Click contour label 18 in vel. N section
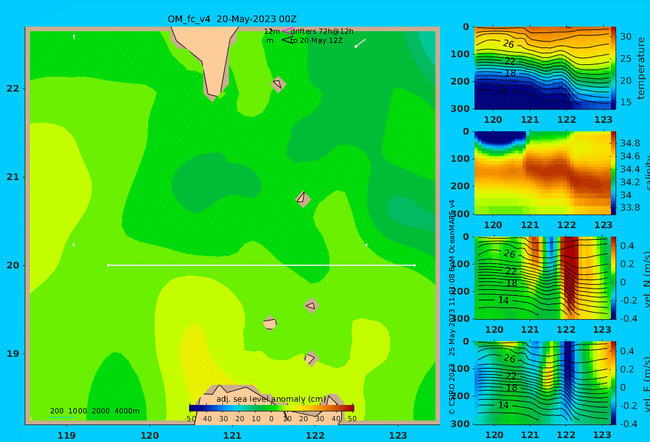 tap(512, 283)
